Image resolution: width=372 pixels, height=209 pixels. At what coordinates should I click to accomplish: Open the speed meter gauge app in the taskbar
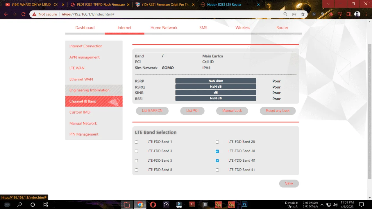tap(166, 205)
